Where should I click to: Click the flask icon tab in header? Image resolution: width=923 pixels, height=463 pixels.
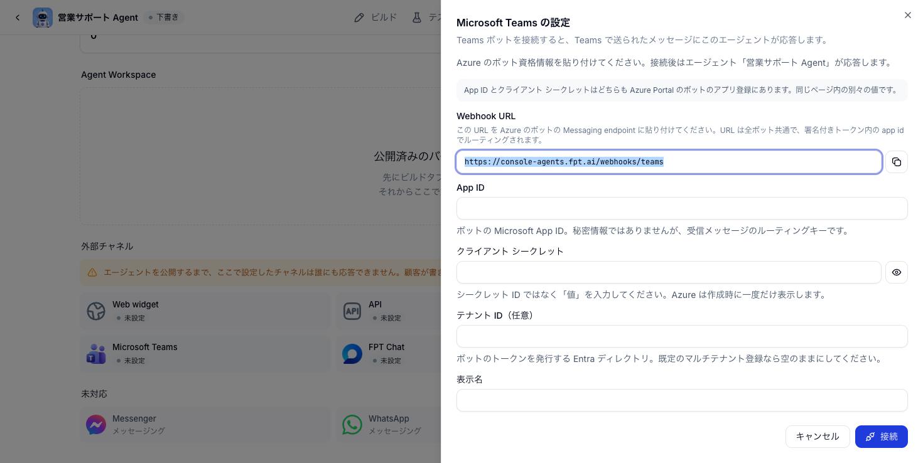point(417,18)
